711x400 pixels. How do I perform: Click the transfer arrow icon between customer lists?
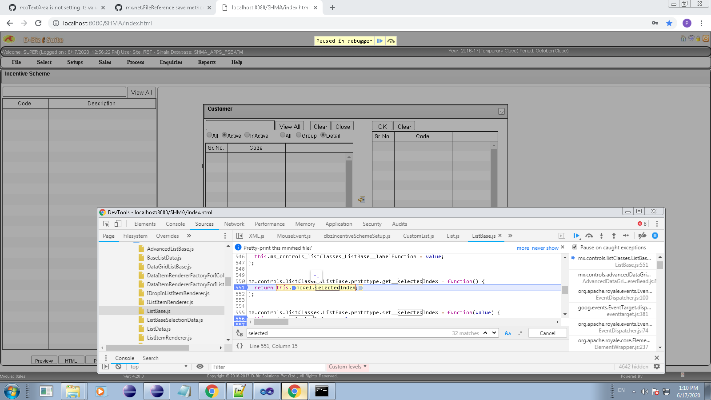click(362, 200)
